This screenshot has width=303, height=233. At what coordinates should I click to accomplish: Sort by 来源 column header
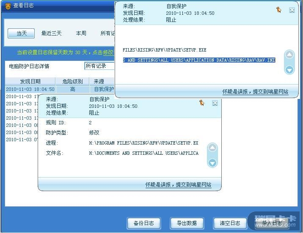(102, 82)
